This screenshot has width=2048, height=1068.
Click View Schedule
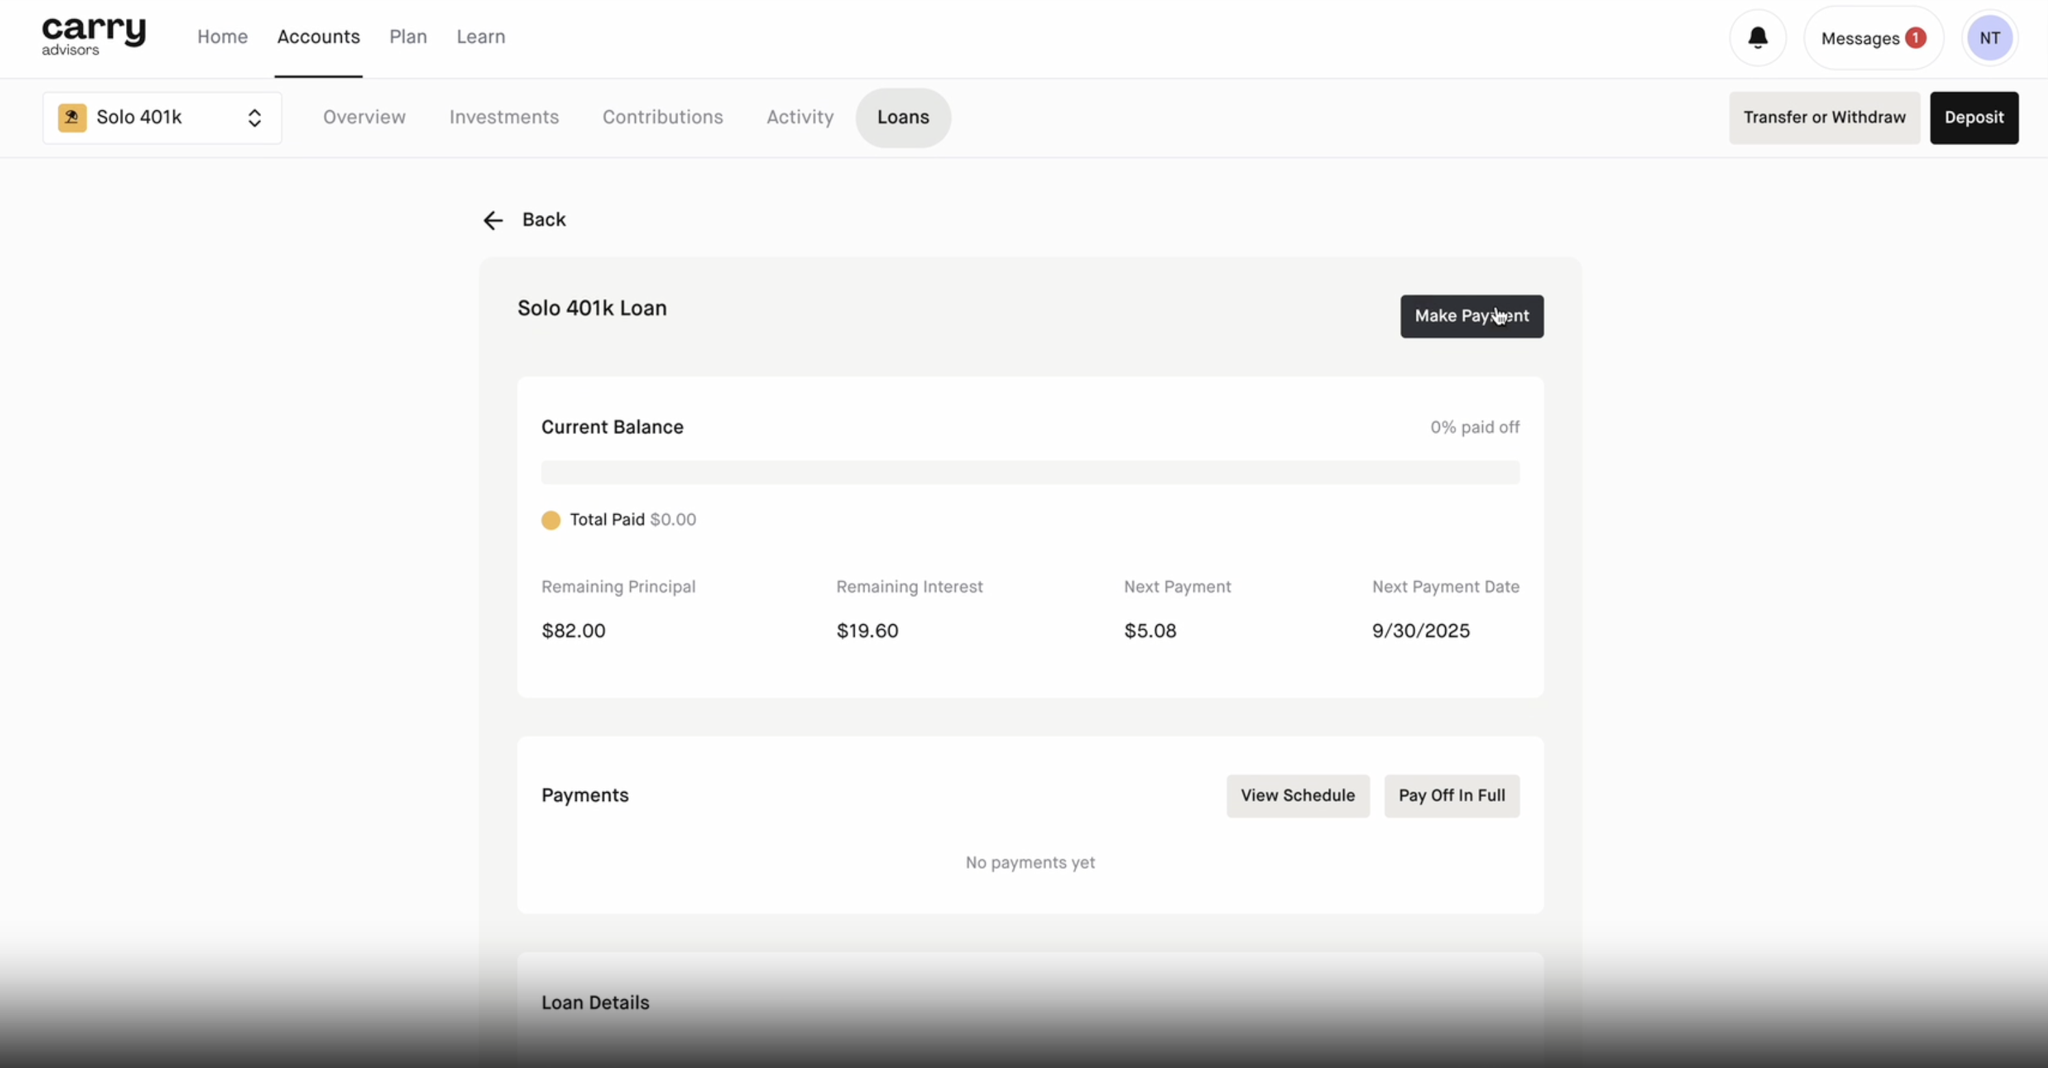1297,796
